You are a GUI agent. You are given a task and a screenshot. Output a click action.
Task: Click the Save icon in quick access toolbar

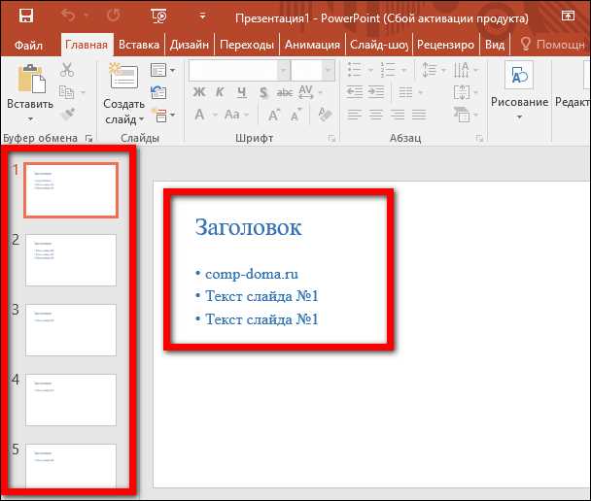pyautogui.click(x=26, y=16)
